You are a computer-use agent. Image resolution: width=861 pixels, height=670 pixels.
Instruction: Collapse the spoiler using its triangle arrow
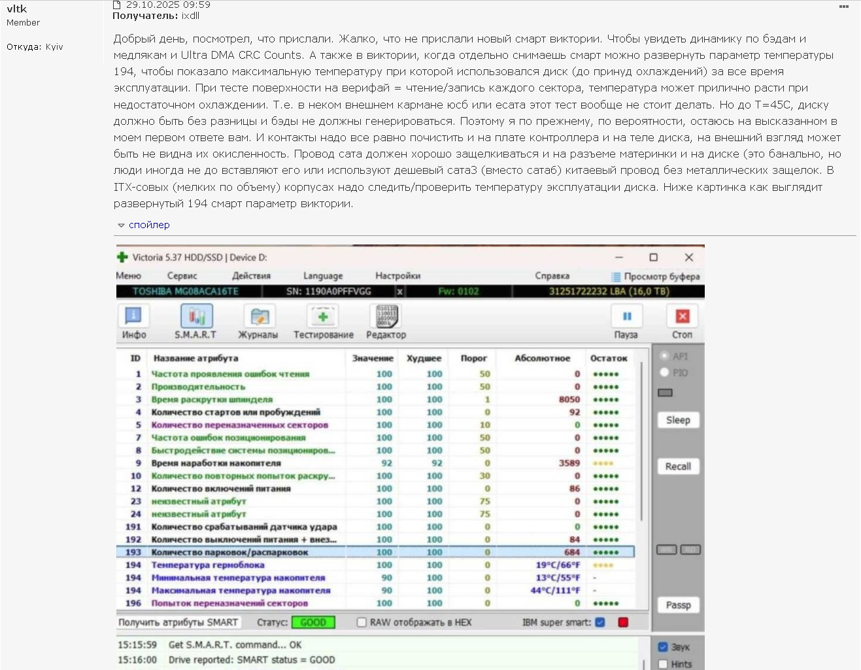[x=121, y=225]
